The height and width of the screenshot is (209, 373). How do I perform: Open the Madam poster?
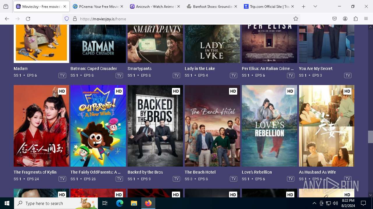point(41,44)
